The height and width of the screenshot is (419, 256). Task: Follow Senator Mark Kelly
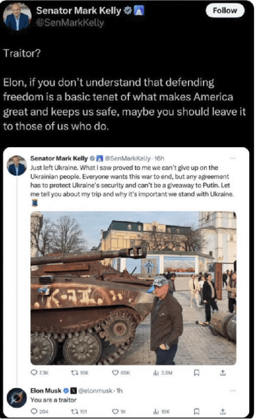point(225,10)
